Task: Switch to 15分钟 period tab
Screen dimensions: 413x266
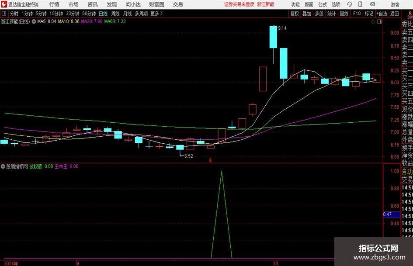Action: [x=56, y=14]
